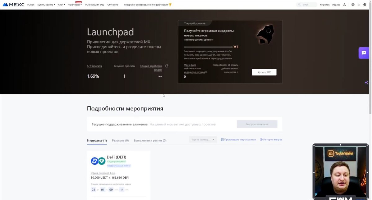The image size is (372, 200).
Task: Click the Подробности мероприятия heading
Action: tap(125, 109)
